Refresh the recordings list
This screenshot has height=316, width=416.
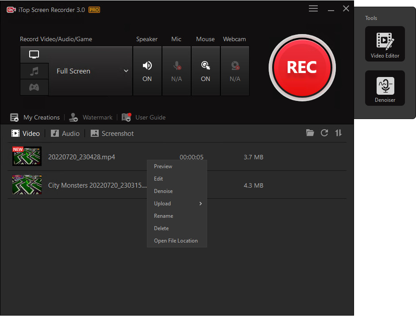click(x=324, y=133)
